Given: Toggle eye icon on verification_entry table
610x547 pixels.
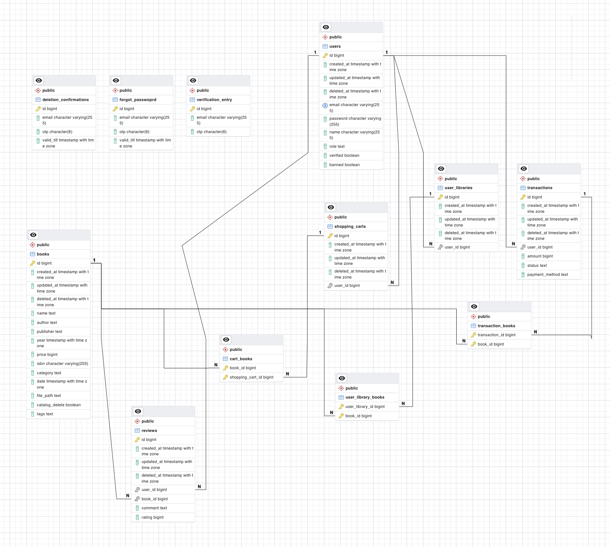Looking at the screenshot, I should [193, 81].
